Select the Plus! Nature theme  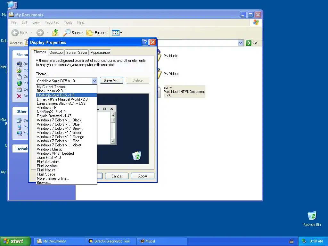point(67,170)
